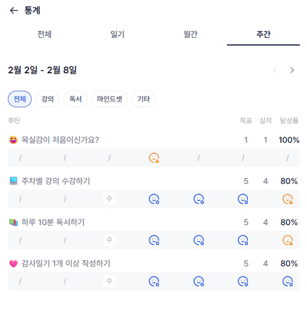The width and height of the screenshot is (307, 327).
Task: Go to the next week with right chevron
Action: pyautogui.click(x=292, y=70)
